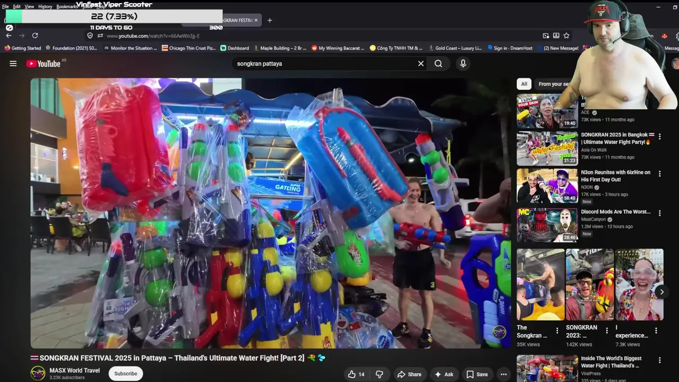
Task: Dislike the video with thumbs down
Action: [x=379, y=374]
